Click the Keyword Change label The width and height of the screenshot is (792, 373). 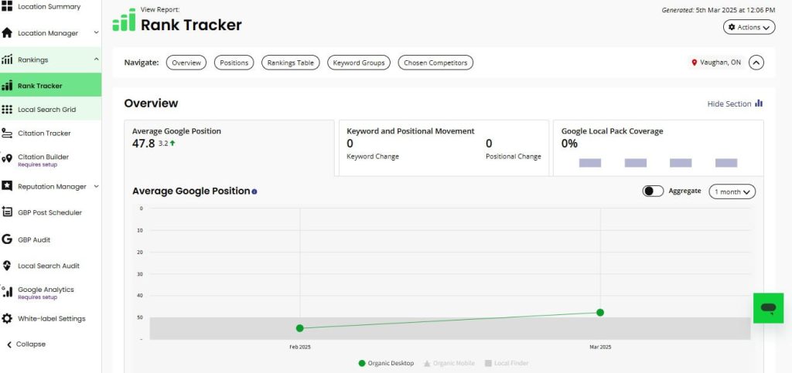click(x=373, y=157)
